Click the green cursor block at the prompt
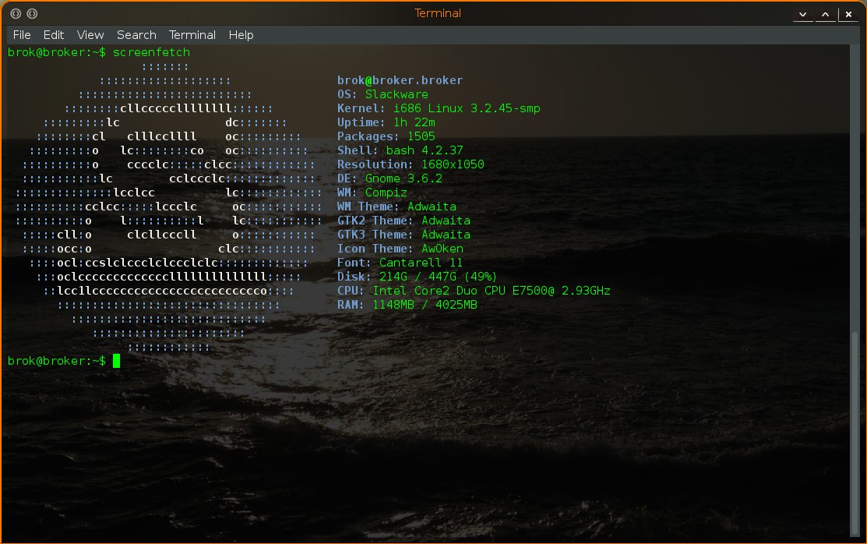The width and height of the screenshot is (867, 544). pyautogui.click(x=116, y=361)
